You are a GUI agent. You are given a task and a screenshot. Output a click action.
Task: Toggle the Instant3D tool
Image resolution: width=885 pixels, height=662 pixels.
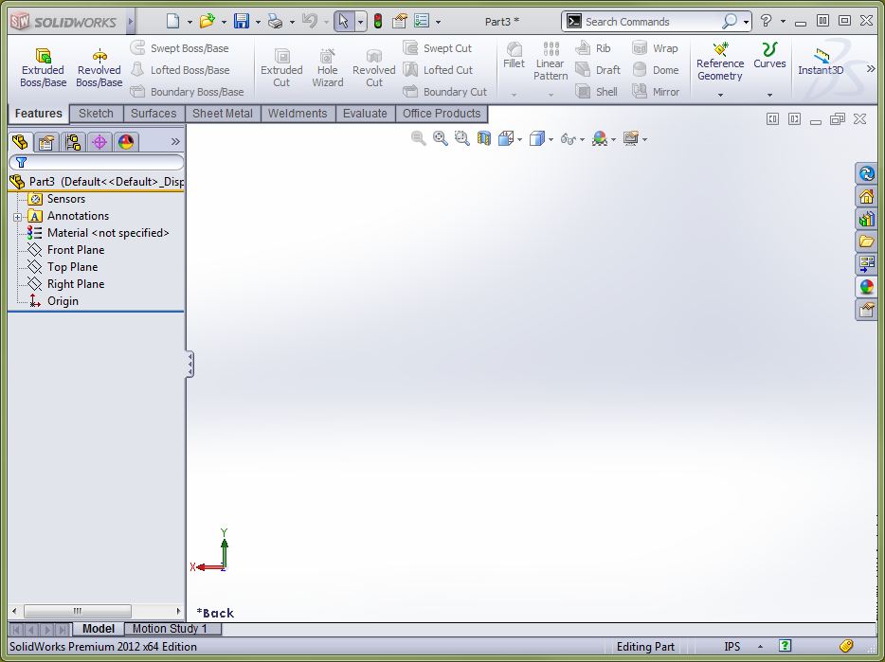(821, 63)
